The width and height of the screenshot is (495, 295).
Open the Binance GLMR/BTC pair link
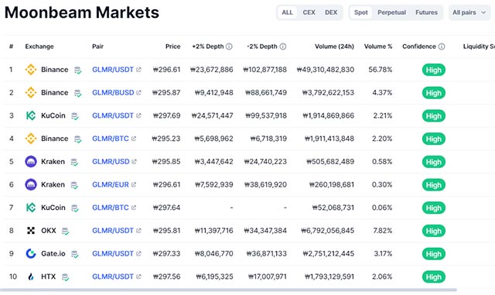111,139
